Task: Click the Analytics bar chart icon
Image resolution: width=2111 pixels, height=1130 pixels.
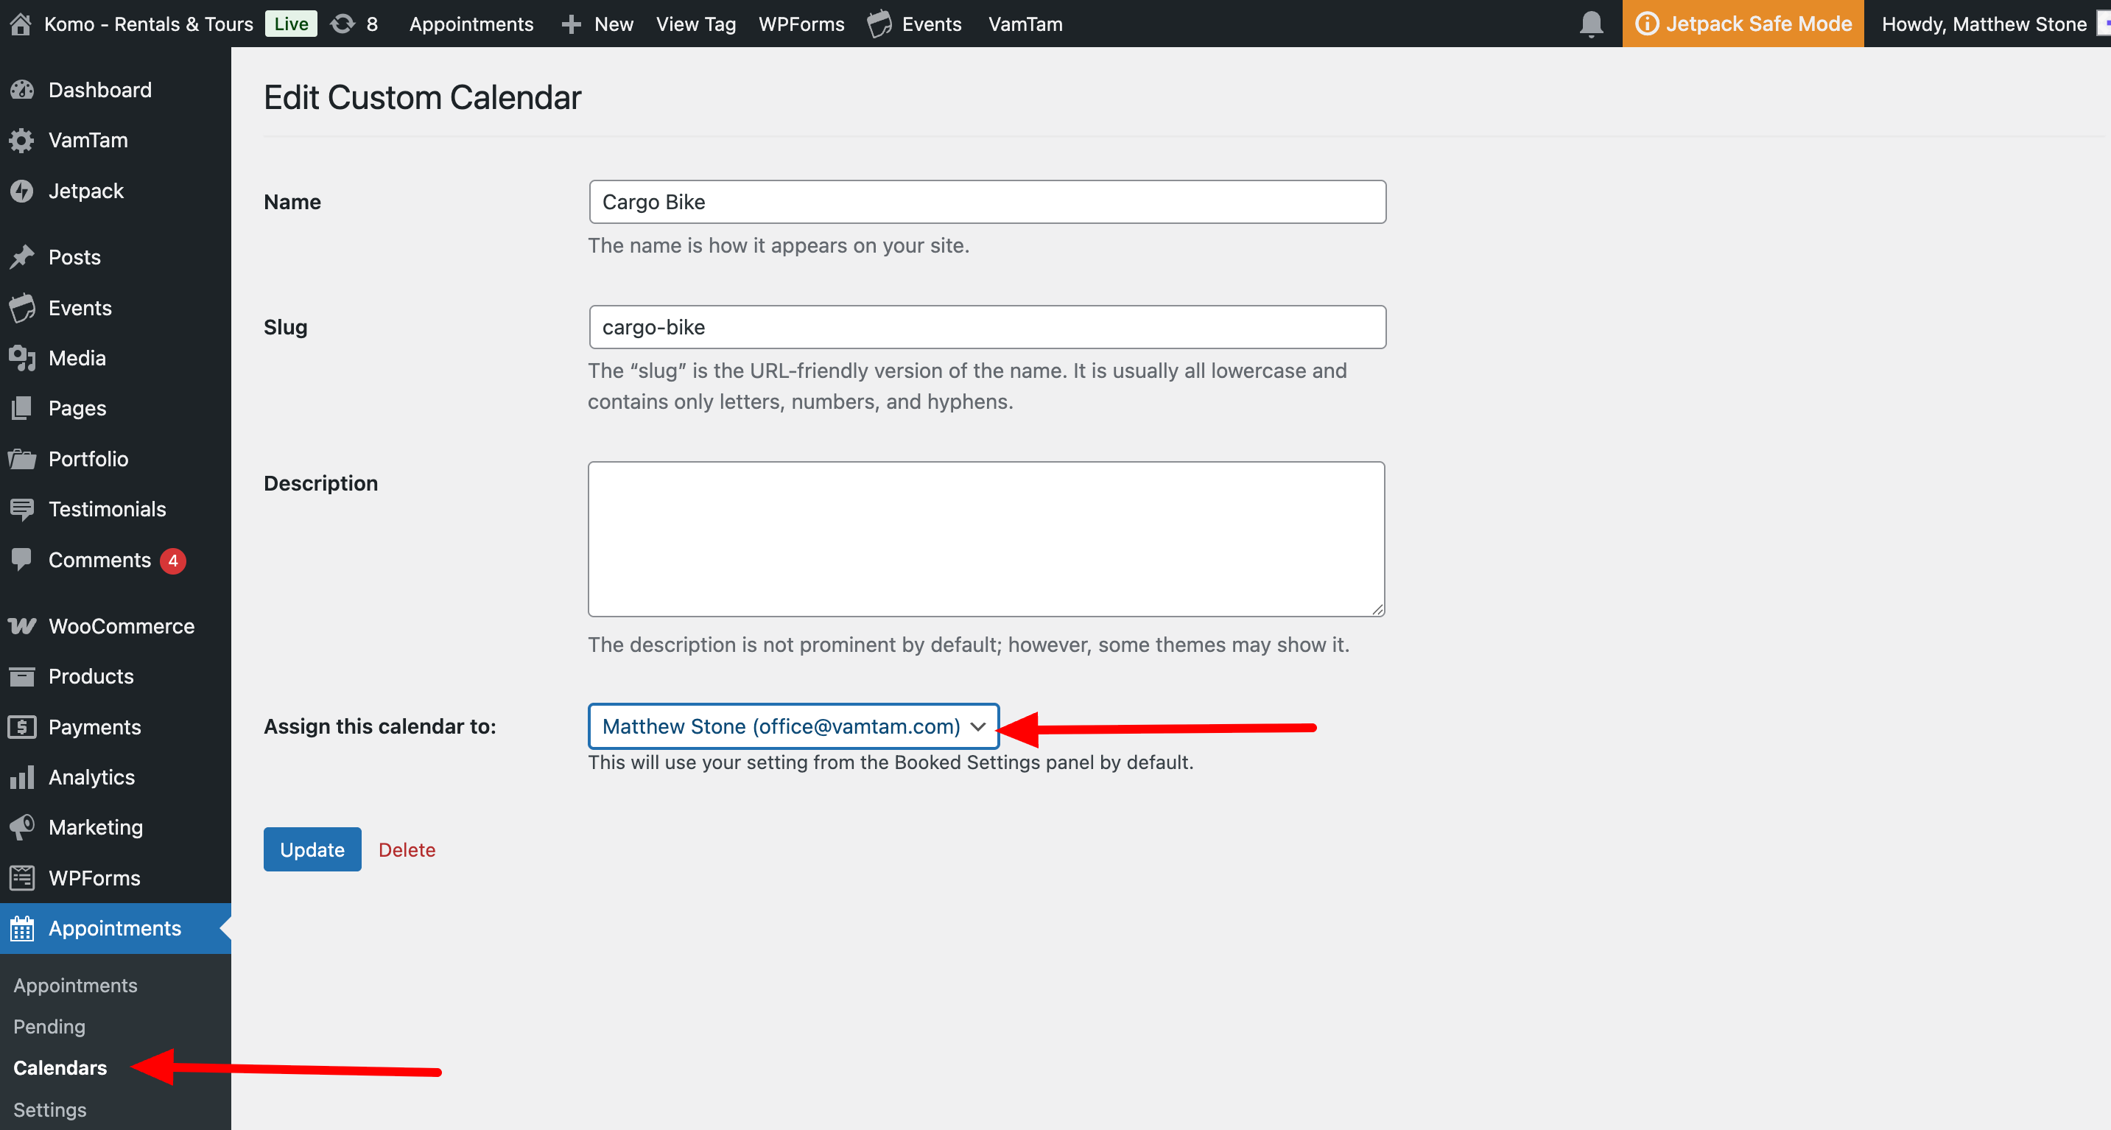Action: point(22,777)
